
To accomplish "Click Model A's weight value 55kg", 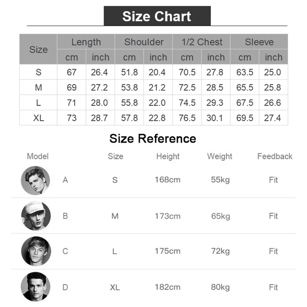I will pos(220,180).
